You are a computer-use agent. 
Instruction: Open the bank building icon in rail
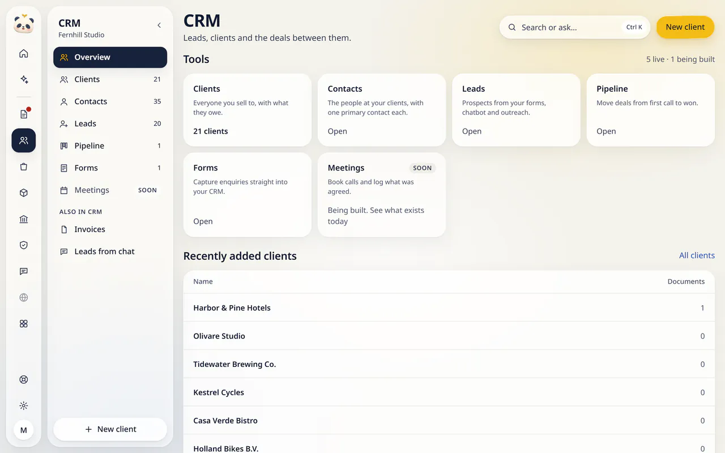(x=24, y=219)
